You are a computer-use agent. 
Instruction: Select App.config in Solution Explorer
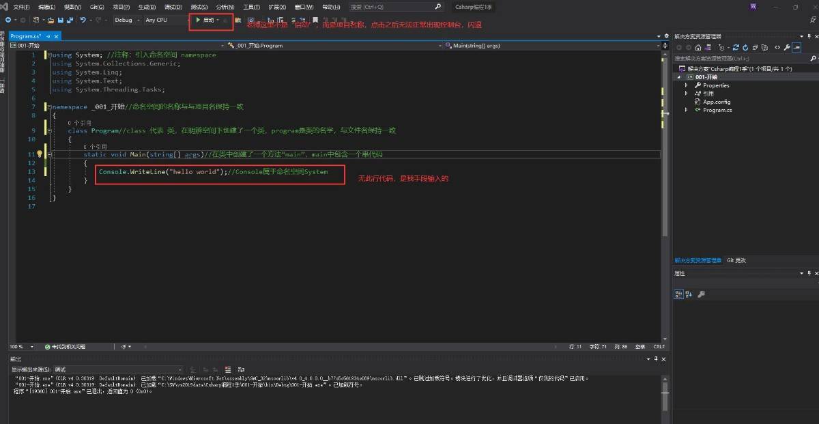tap(717, 102)
